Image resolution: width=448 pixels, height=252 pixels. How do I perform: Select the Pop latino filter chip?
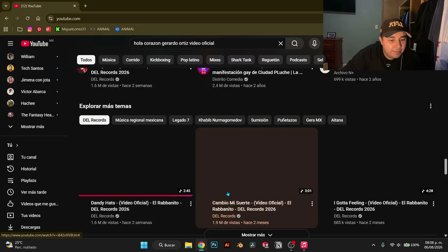(190, 60)
